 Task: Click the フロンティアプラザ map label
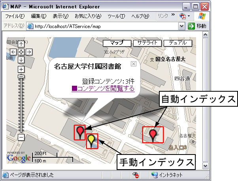(114, 52)
